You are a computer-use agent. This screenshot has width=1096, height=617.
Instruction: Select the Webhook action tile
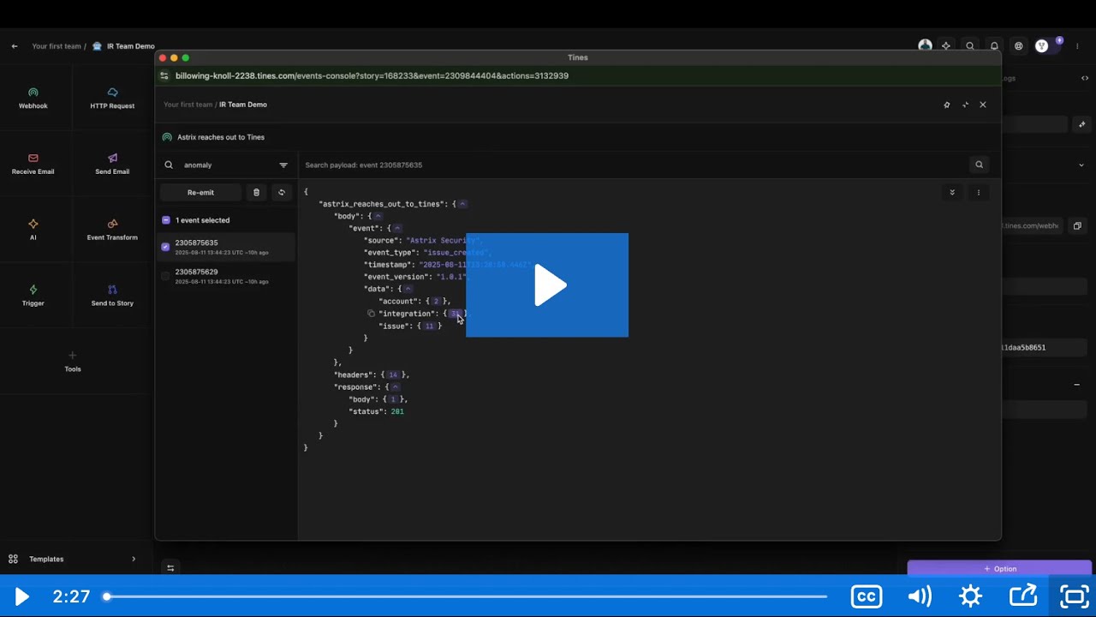(33, 98)
